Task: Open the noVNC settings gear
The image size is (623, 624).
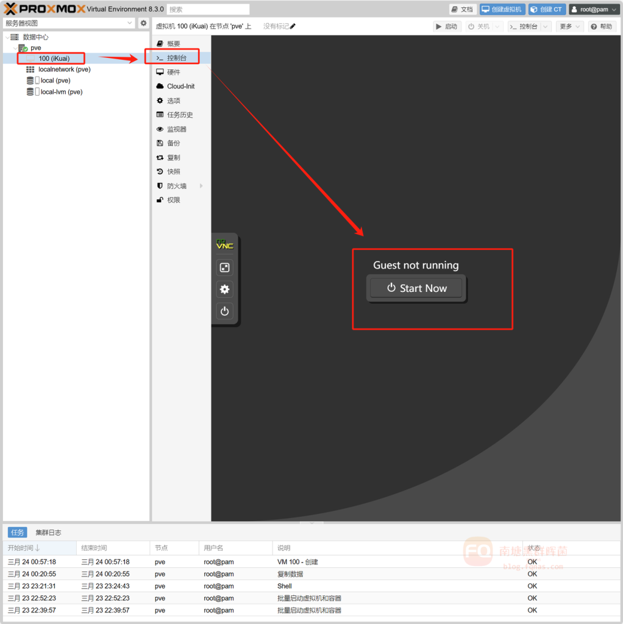Action: coord(224,289)
